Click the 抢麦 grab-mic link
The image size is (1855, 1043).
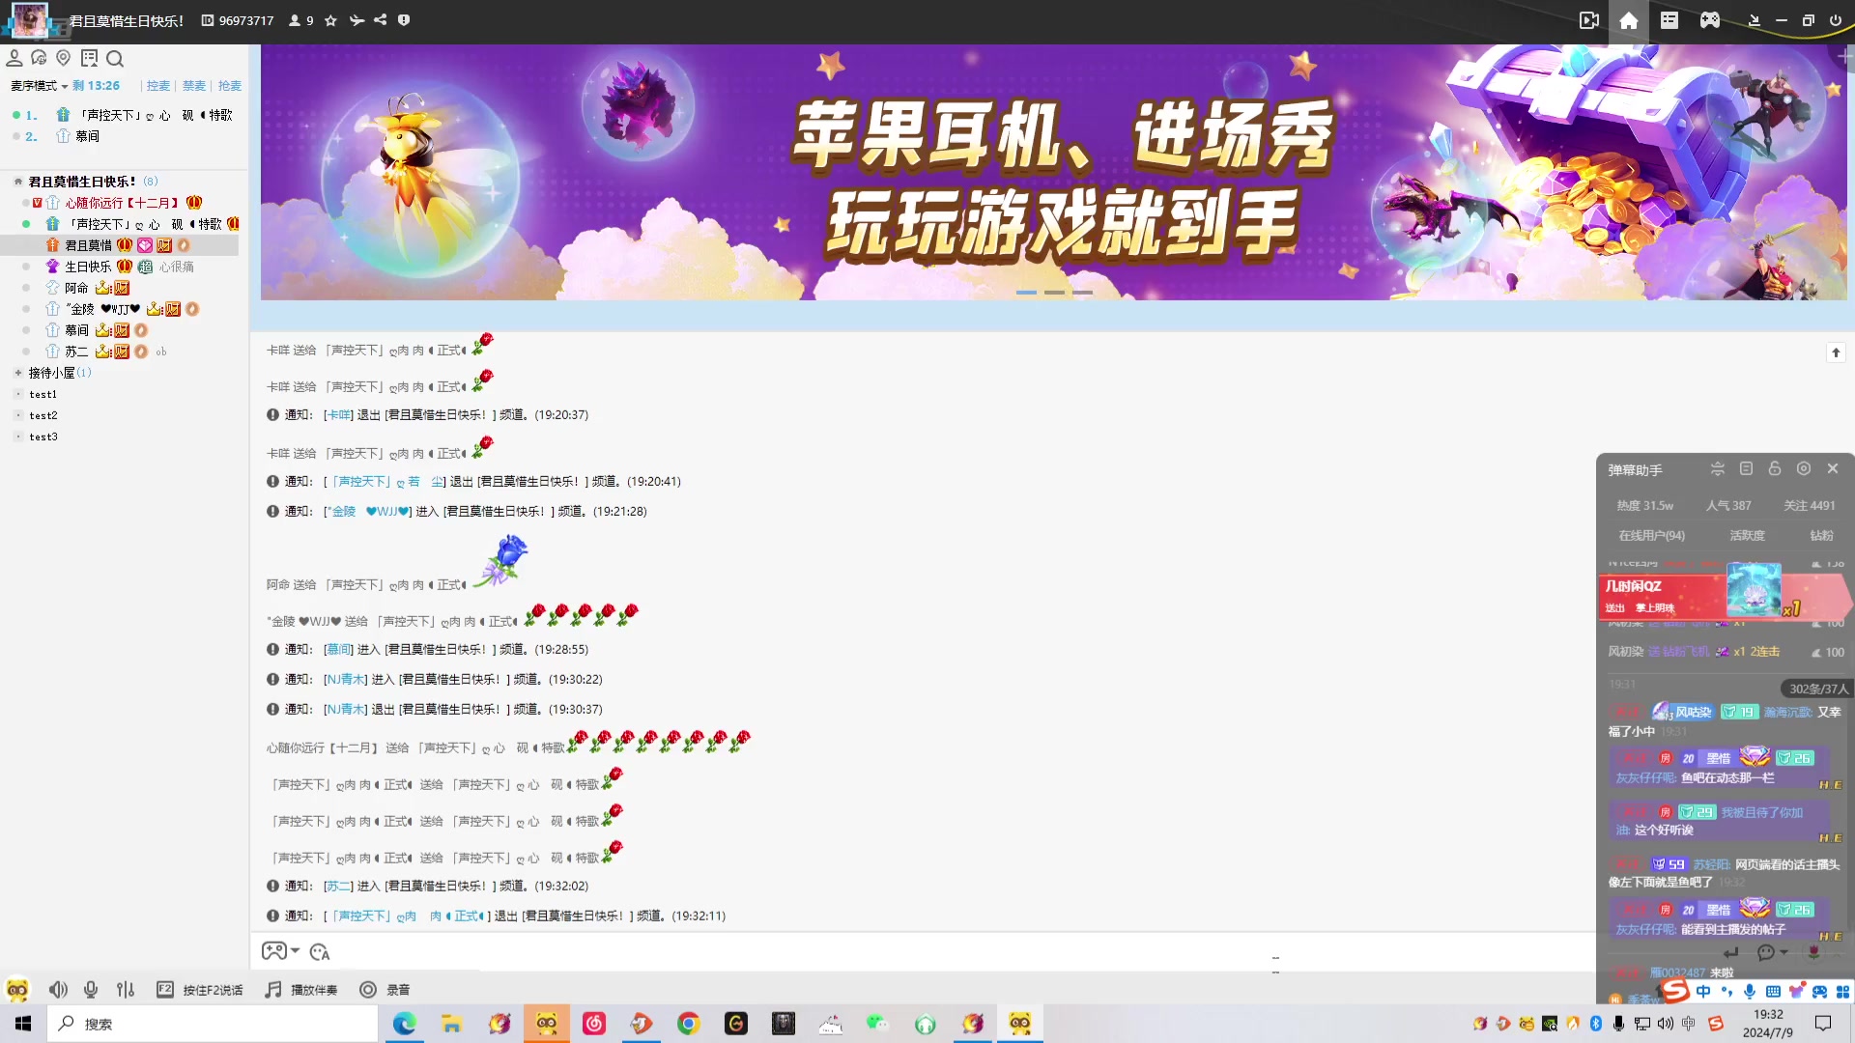pyautogui.click(x=230, y=86)
